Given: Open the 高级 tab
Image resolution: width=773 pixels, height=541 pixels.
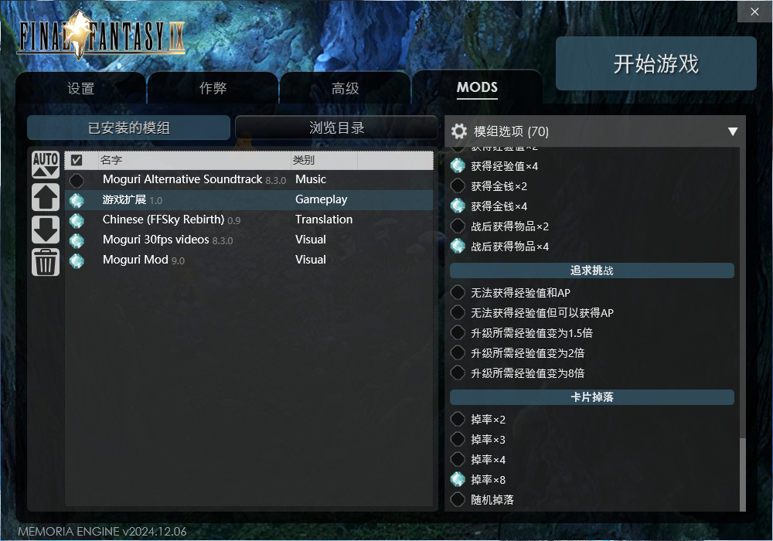Looking at the screenshot, I should pos(345,88).
